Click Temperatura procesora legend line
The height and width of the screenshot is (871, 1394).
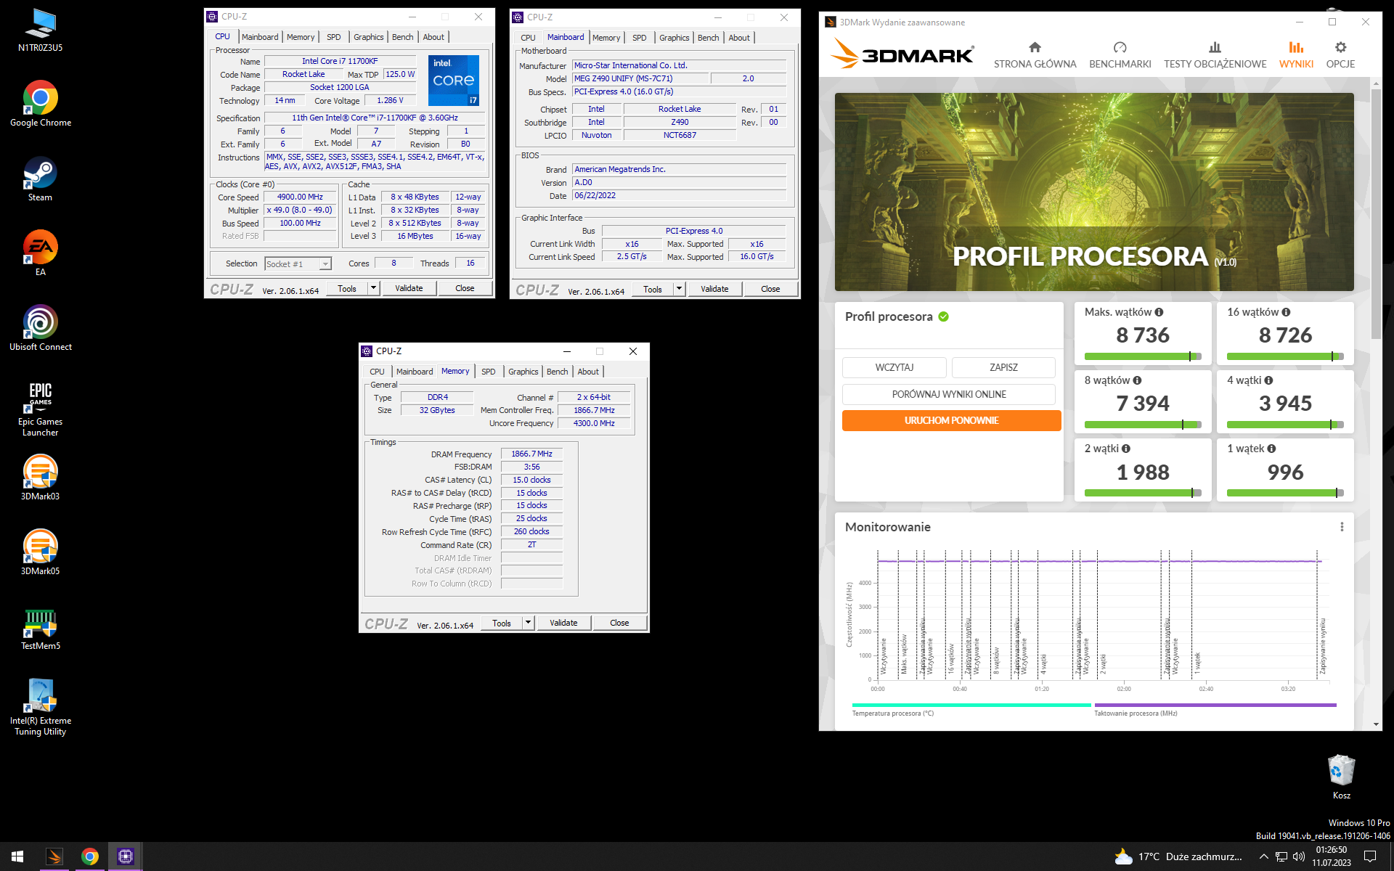(x=971, y=705)
